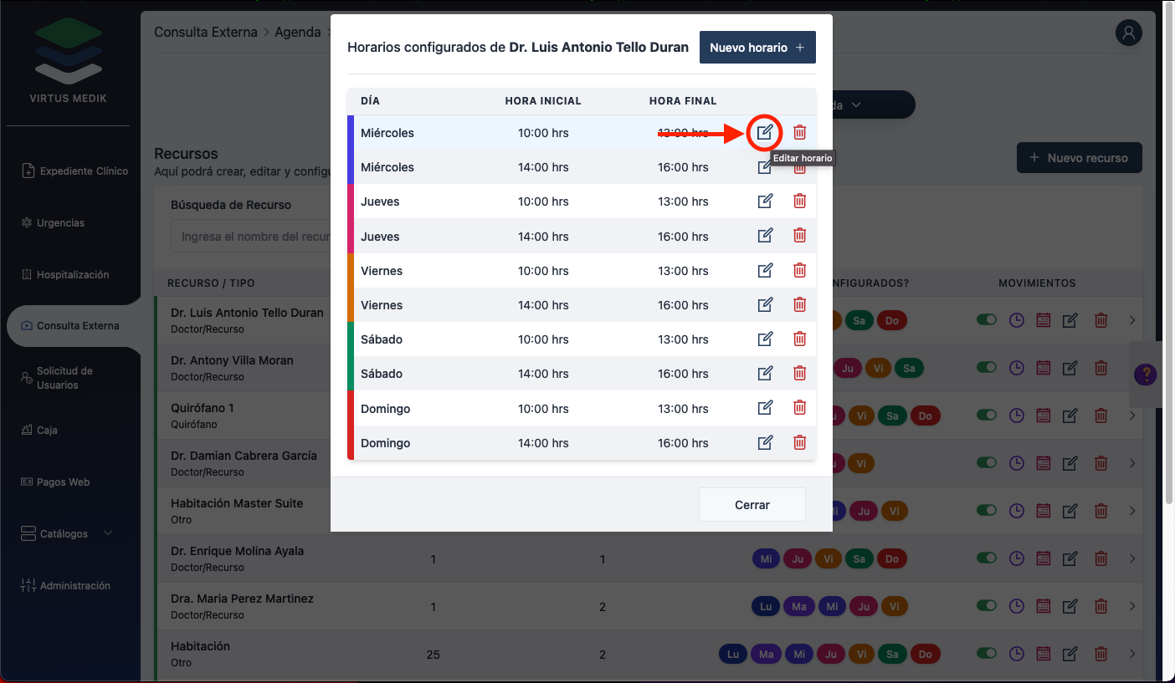Click the user profile avatar icon
The height and width of the screenshot is (683, 1175).
(x=1129, y=33)
